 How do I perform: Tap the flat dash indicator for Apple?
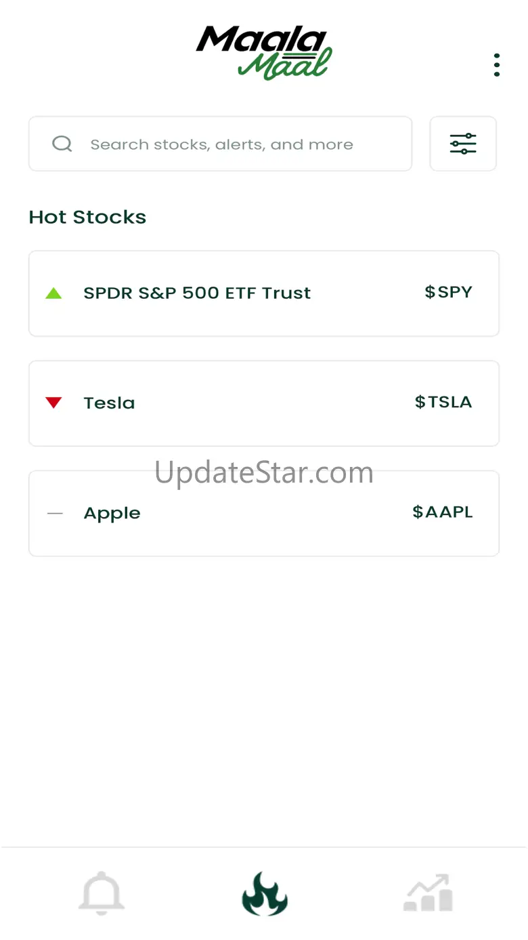tap(55, 514)
